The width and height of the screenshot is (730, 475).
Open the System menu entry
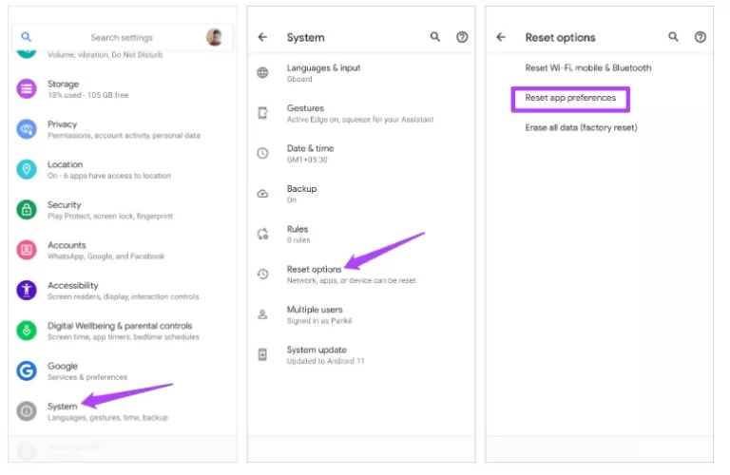click(63, 407)
